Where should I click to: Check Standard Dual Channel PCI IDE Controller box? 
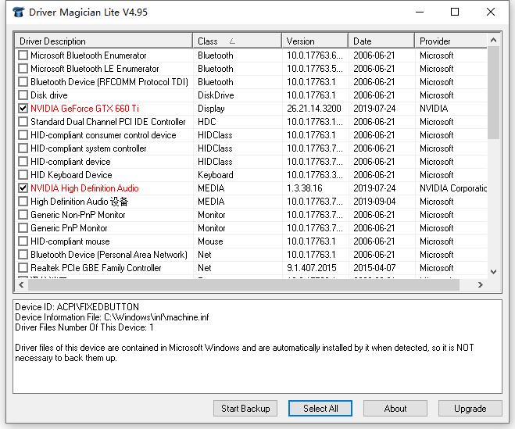23,122
